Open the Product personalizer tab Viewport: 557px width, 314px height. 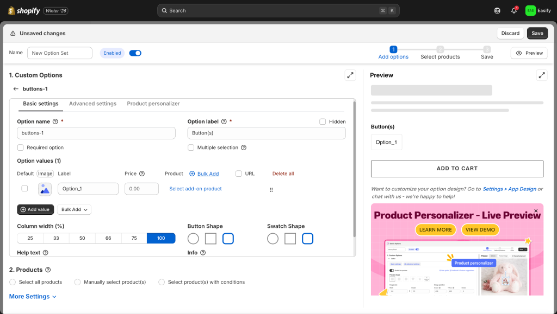pyautogui.click(x=153, y=104)
